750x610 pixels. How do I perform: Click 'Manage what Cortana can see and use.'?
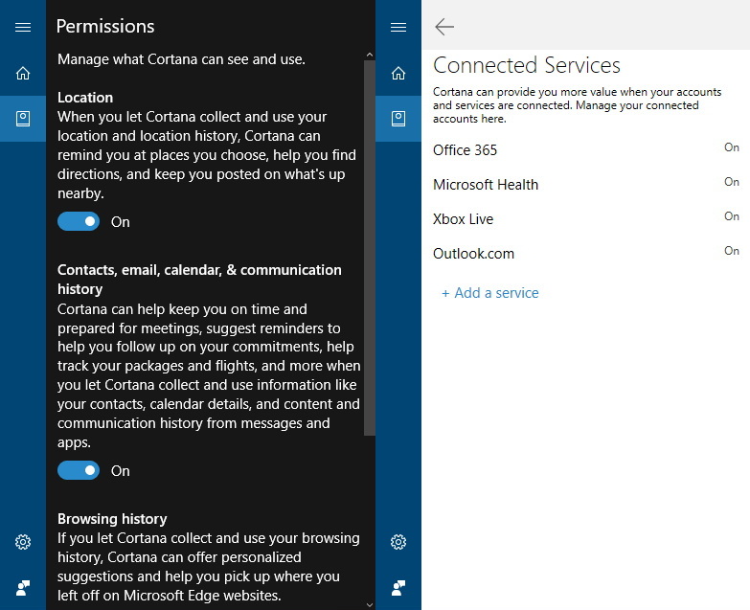181,59
